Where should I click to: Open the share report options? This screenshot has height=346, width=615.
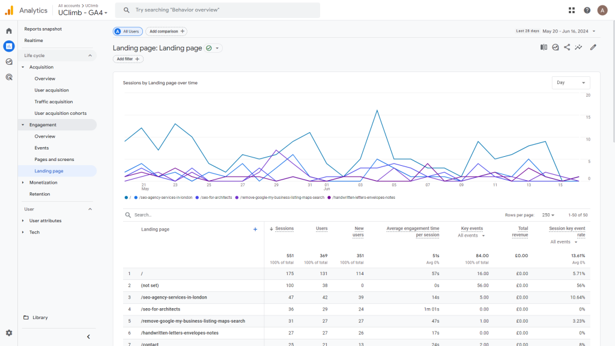coord(566,47)
